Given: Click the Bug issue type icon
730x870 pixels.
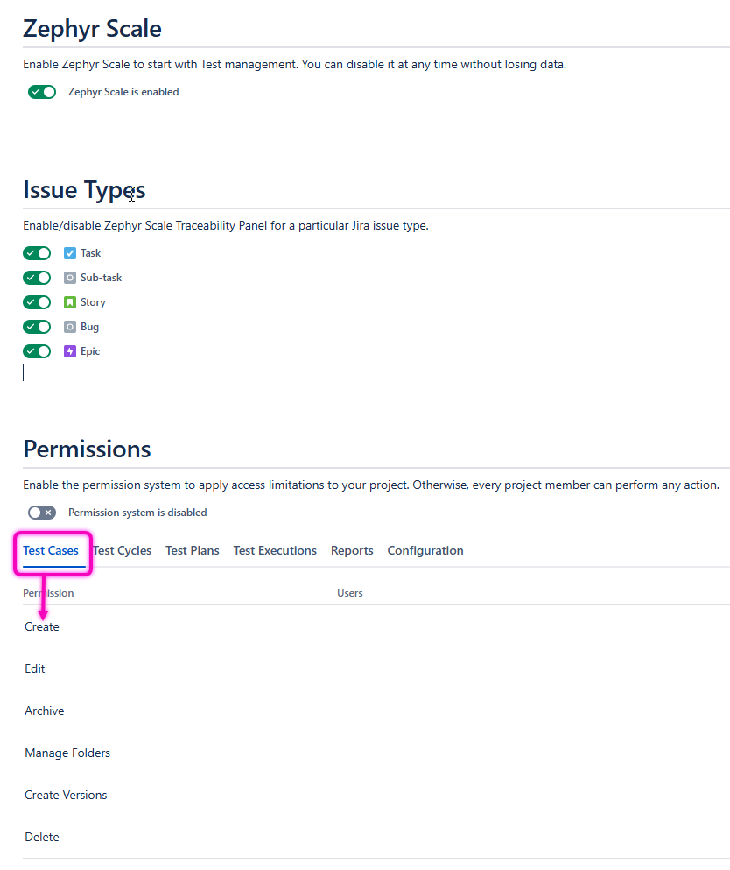Looking at the screenshot, I should click(x=70, y=327).
